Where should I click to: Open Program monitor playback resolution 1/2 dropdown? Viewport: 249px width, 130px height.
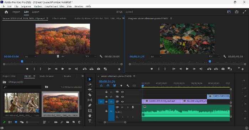(214, 56)
